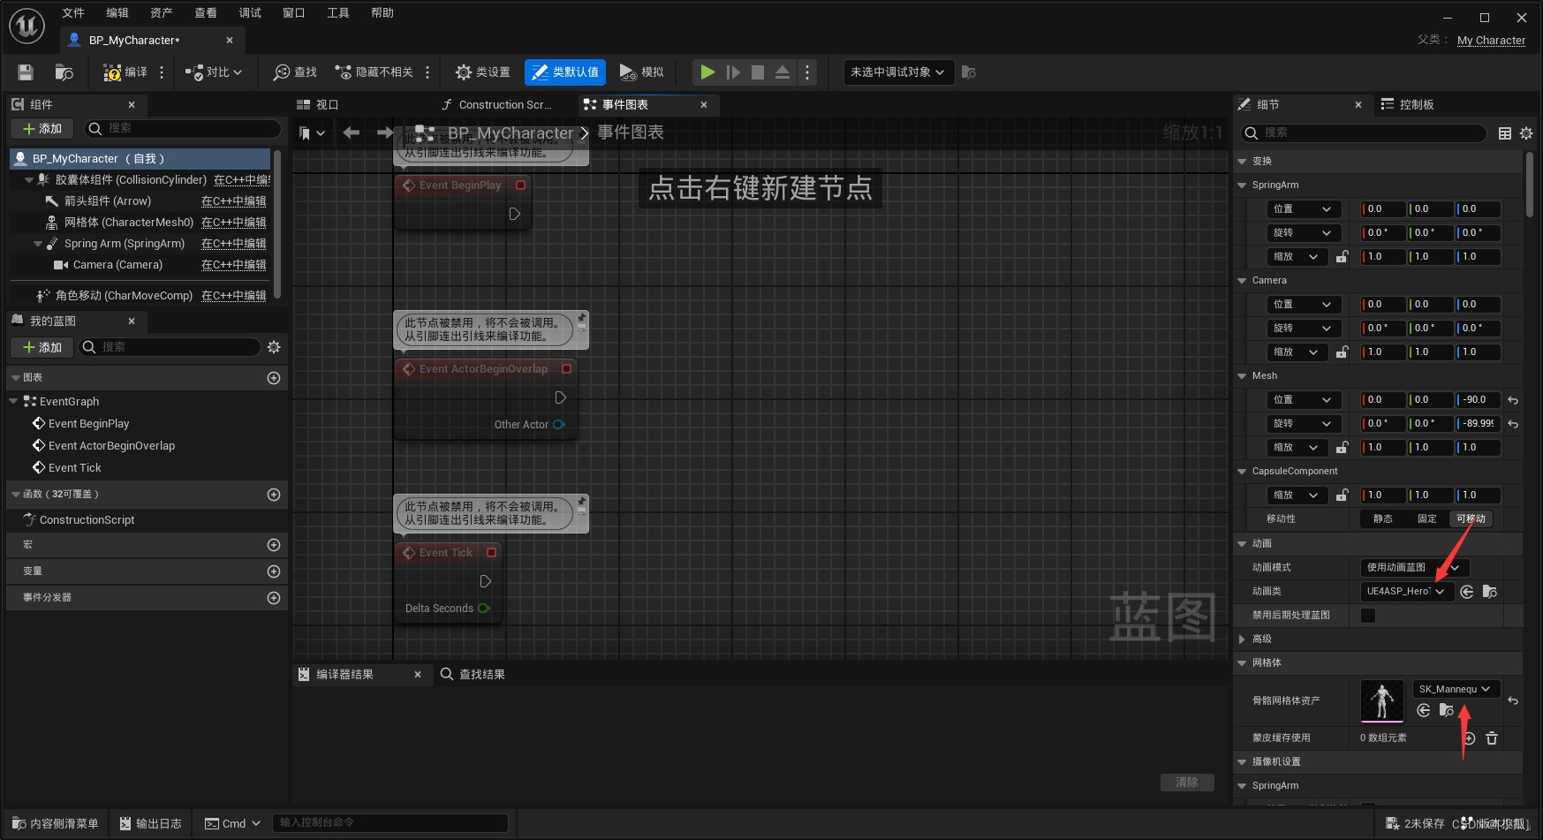Open the 动画模式 dropdown
Image resolution: width=1543 pixels, height=840 pixels.
coord(1414,568)
